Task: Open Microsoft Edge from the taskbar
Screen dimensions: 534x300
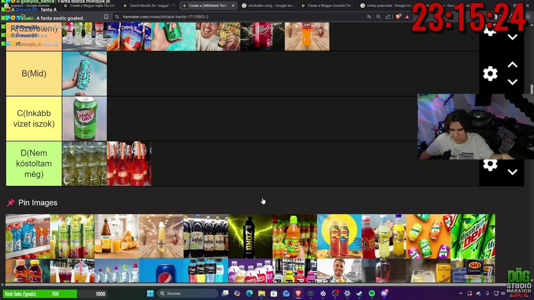Action: click(249, 293)
